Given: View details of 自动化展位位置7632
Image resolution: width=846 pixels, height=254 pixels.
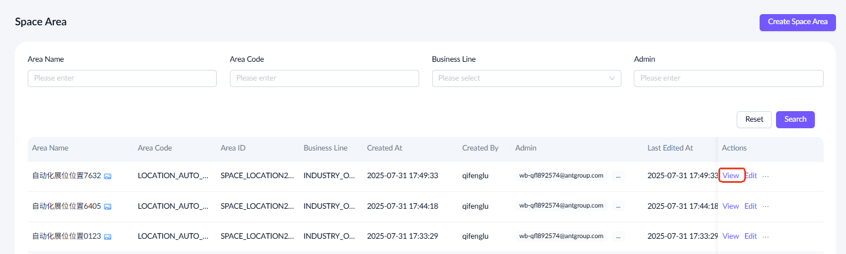Looking at the screenshot, I should click(x=731, y=175).
